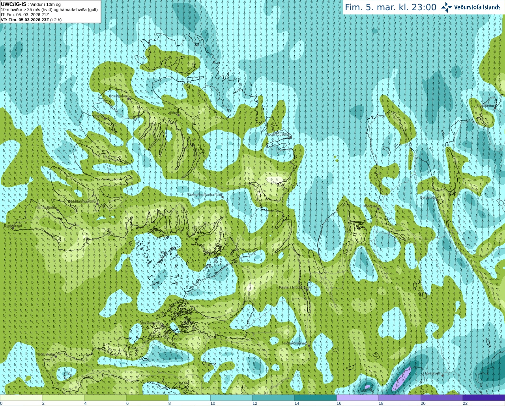Select the Flateyri station label
The width and height of the screenshot is (505, 406).
[99, 115]
